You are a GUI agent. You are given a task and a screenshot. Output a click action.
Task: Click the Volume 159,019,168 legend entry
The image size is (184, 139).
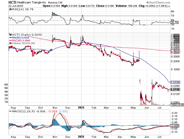click(x=22, y=43)
